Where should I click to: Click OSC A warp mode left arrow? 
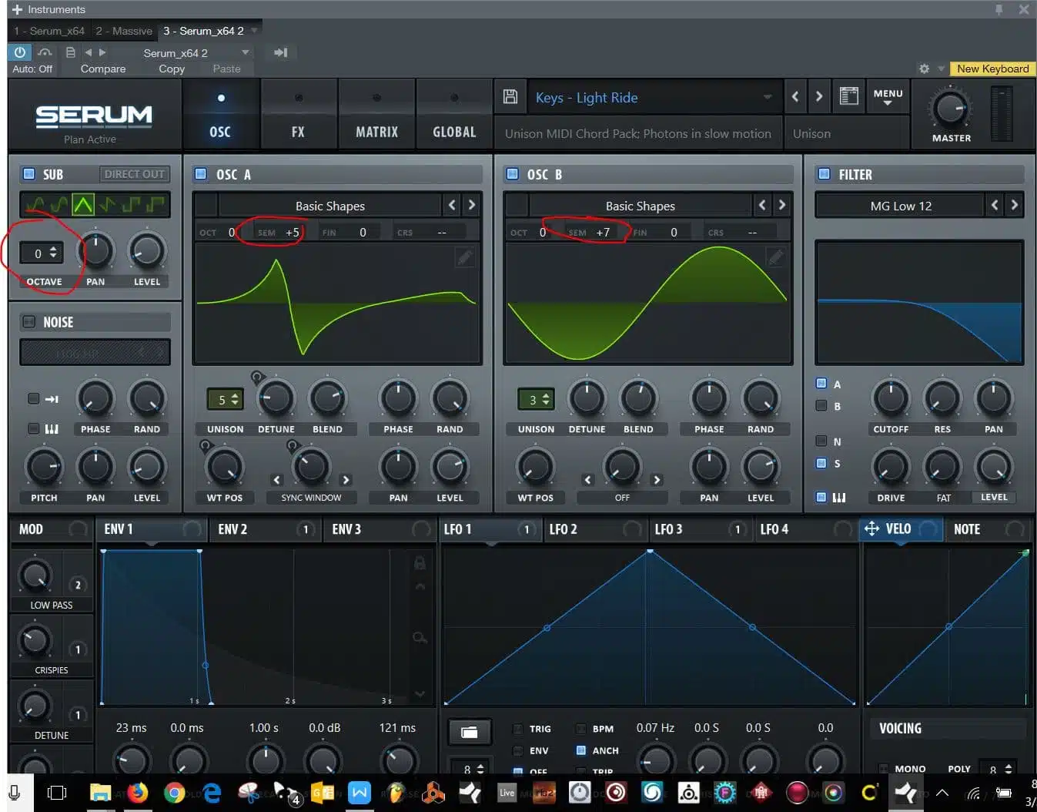coord(277,480)
